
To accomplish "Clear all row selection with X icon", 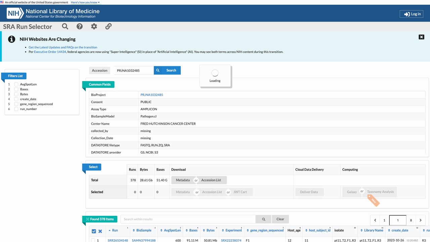I will [x=100, y=231].
